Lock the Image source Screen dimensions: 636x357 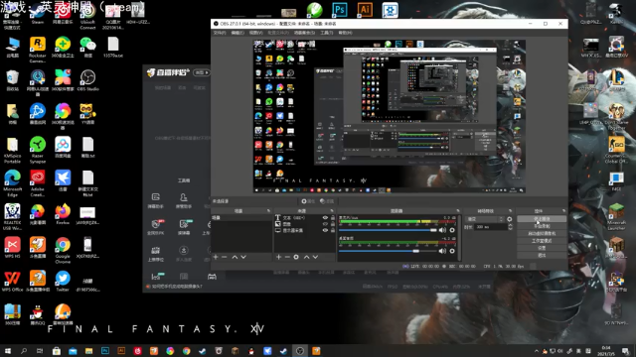[333, 224]
